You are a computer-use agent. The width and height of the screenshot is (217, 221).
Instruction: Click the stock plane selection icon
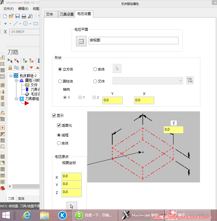[81, 41]
